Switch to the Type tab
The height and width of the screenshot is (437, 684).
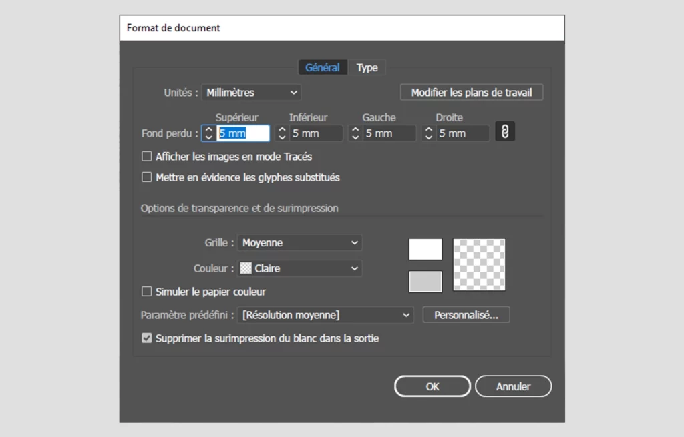point(367,67)
